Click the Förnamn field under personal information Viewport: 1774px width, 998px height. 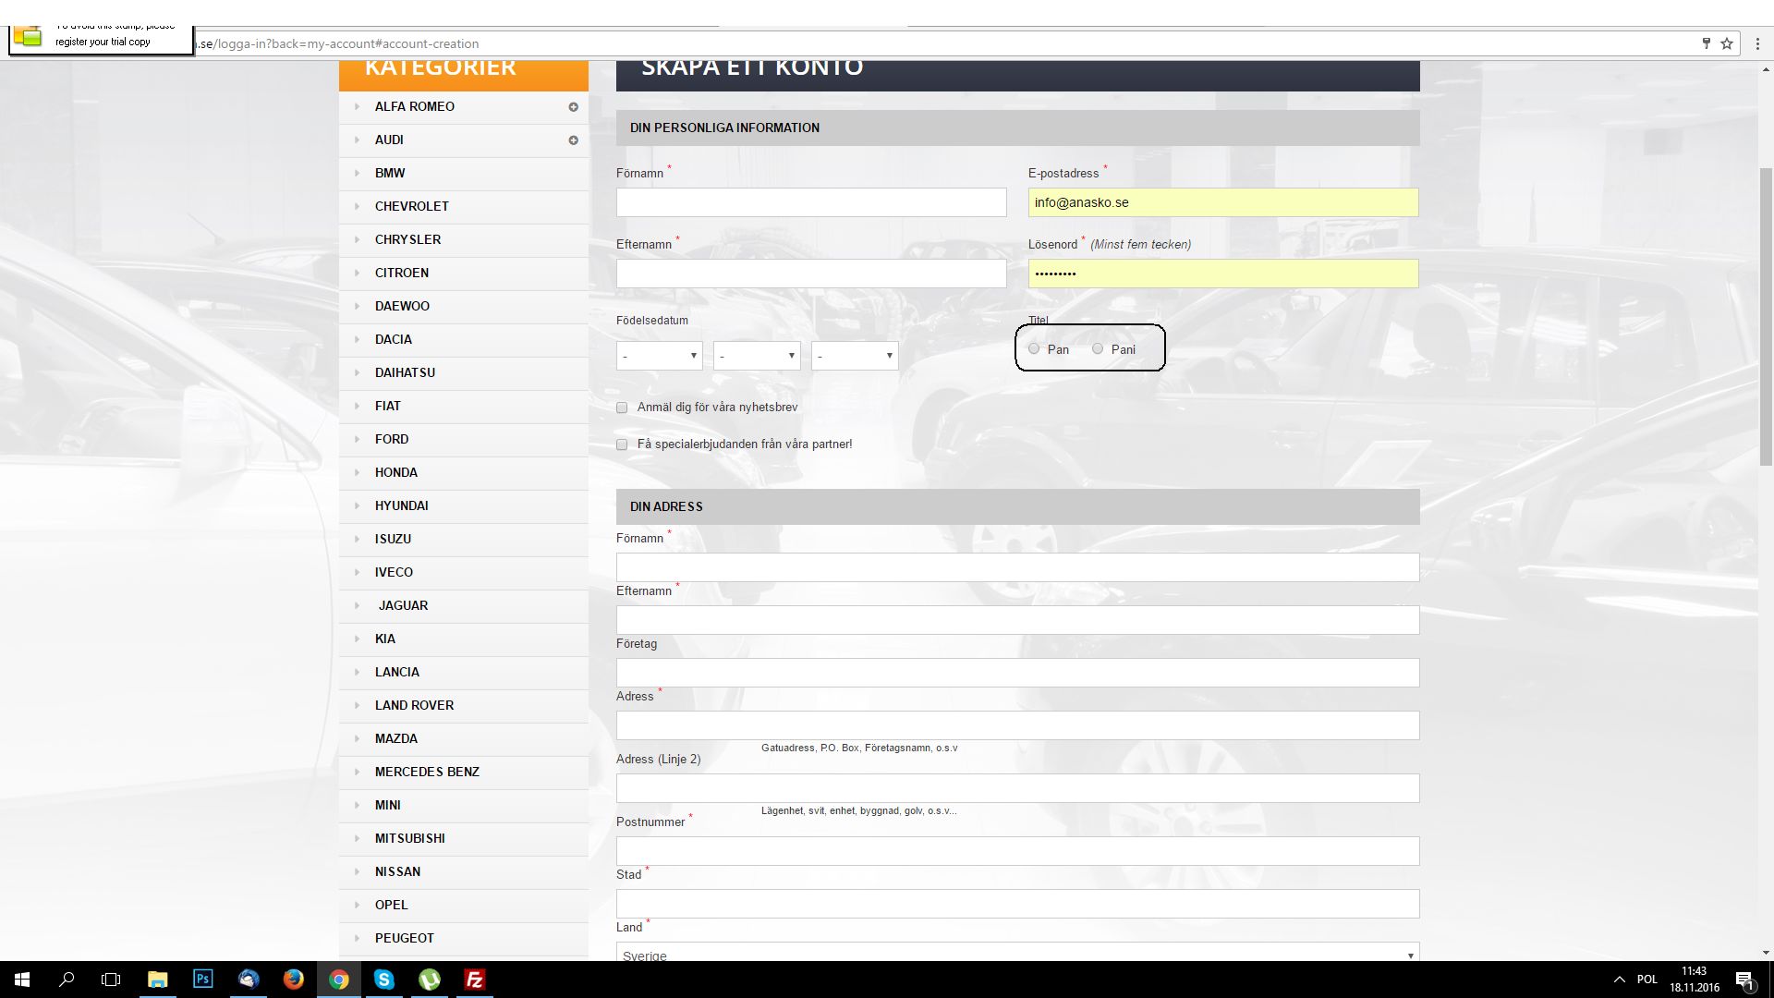[x=811, y=202]
